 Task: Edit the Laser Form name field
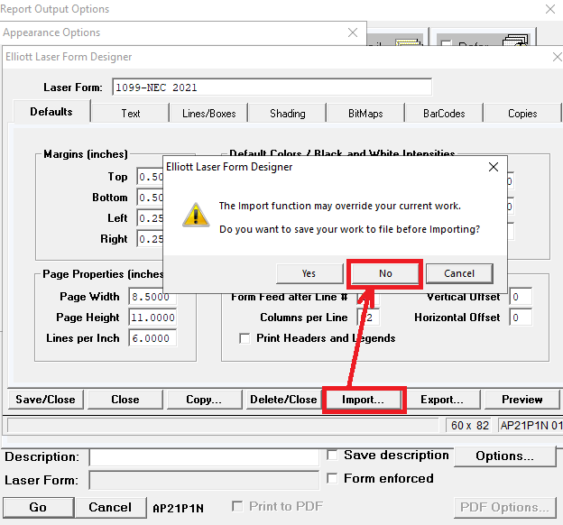coord(272,87)
